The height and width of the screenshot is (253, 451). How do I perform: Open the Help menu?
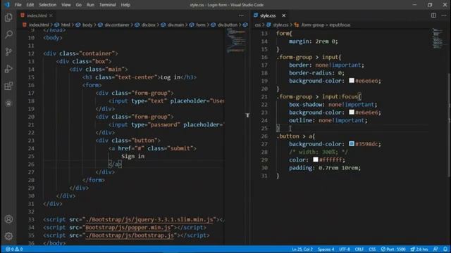pyautogui.click(x=125, y=5)
